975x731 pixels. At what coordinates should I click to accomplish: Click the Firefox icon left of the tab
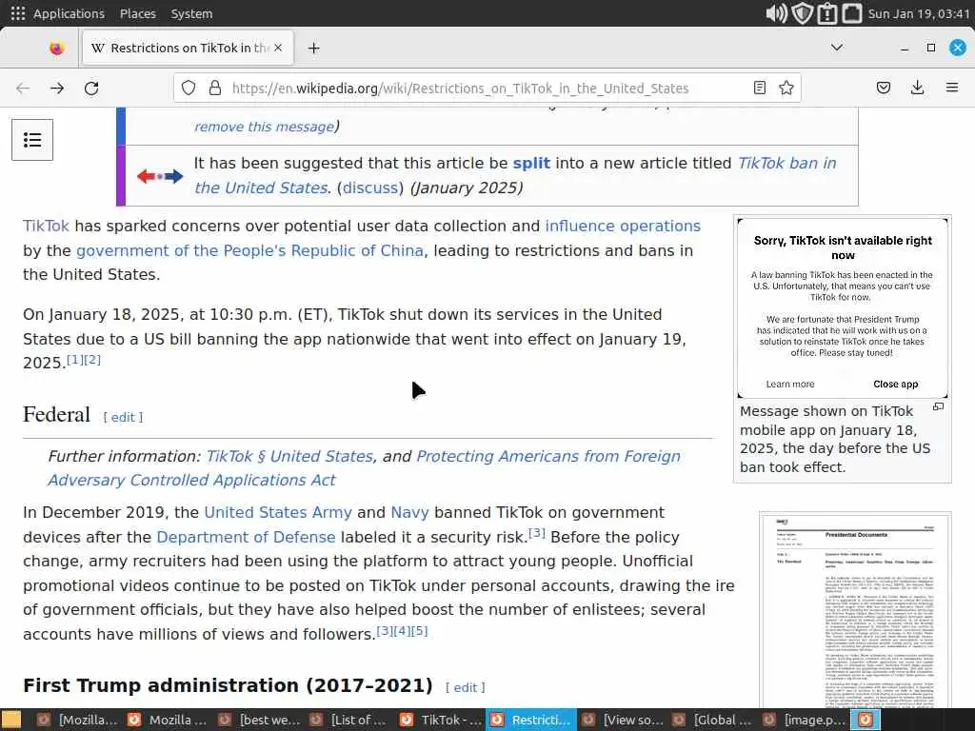(56, 48)
